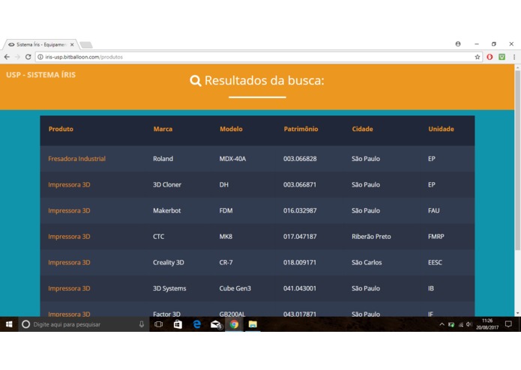Click the Riberão Preto city cell

coord(371,237)
